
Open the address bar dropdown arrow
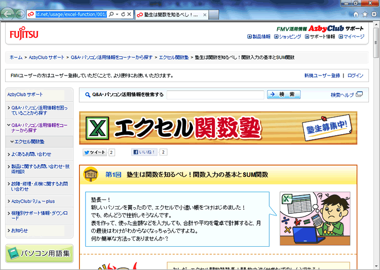[117, 14]
